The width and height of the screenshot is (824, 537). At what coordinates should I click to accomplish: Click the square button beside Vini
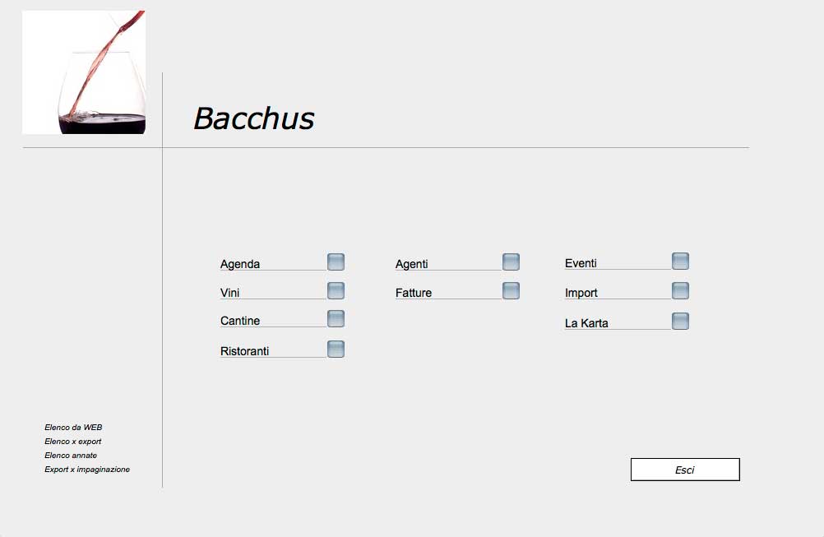point(336,290)
